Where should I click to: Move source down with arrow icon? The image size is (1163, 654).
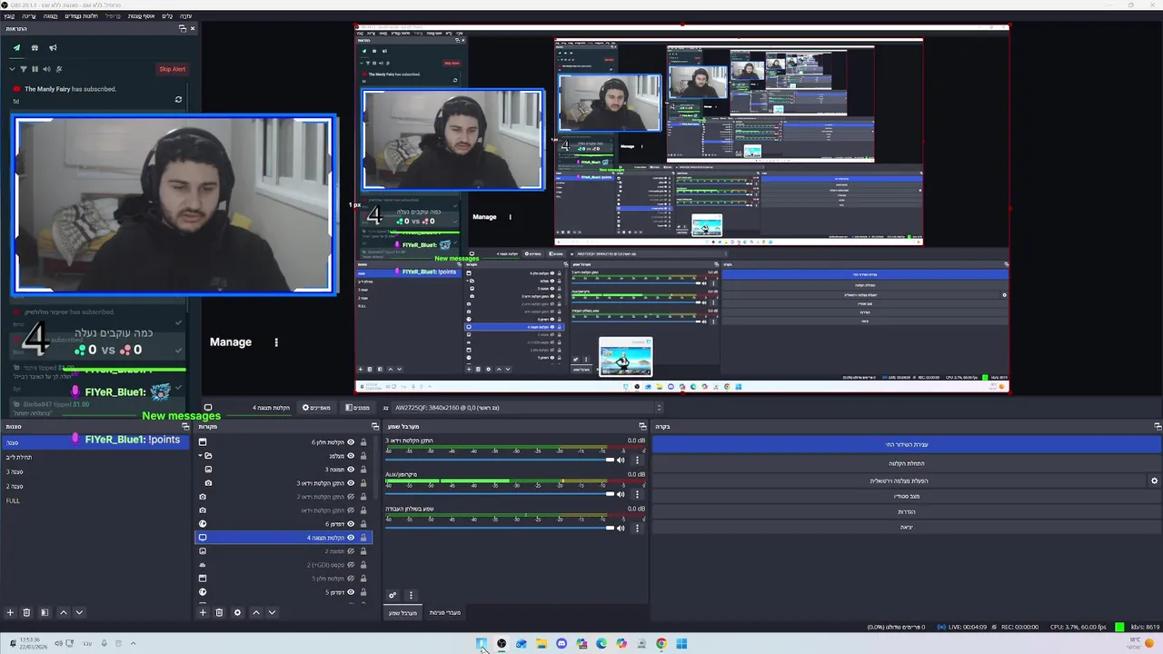[x=272, y=613]
